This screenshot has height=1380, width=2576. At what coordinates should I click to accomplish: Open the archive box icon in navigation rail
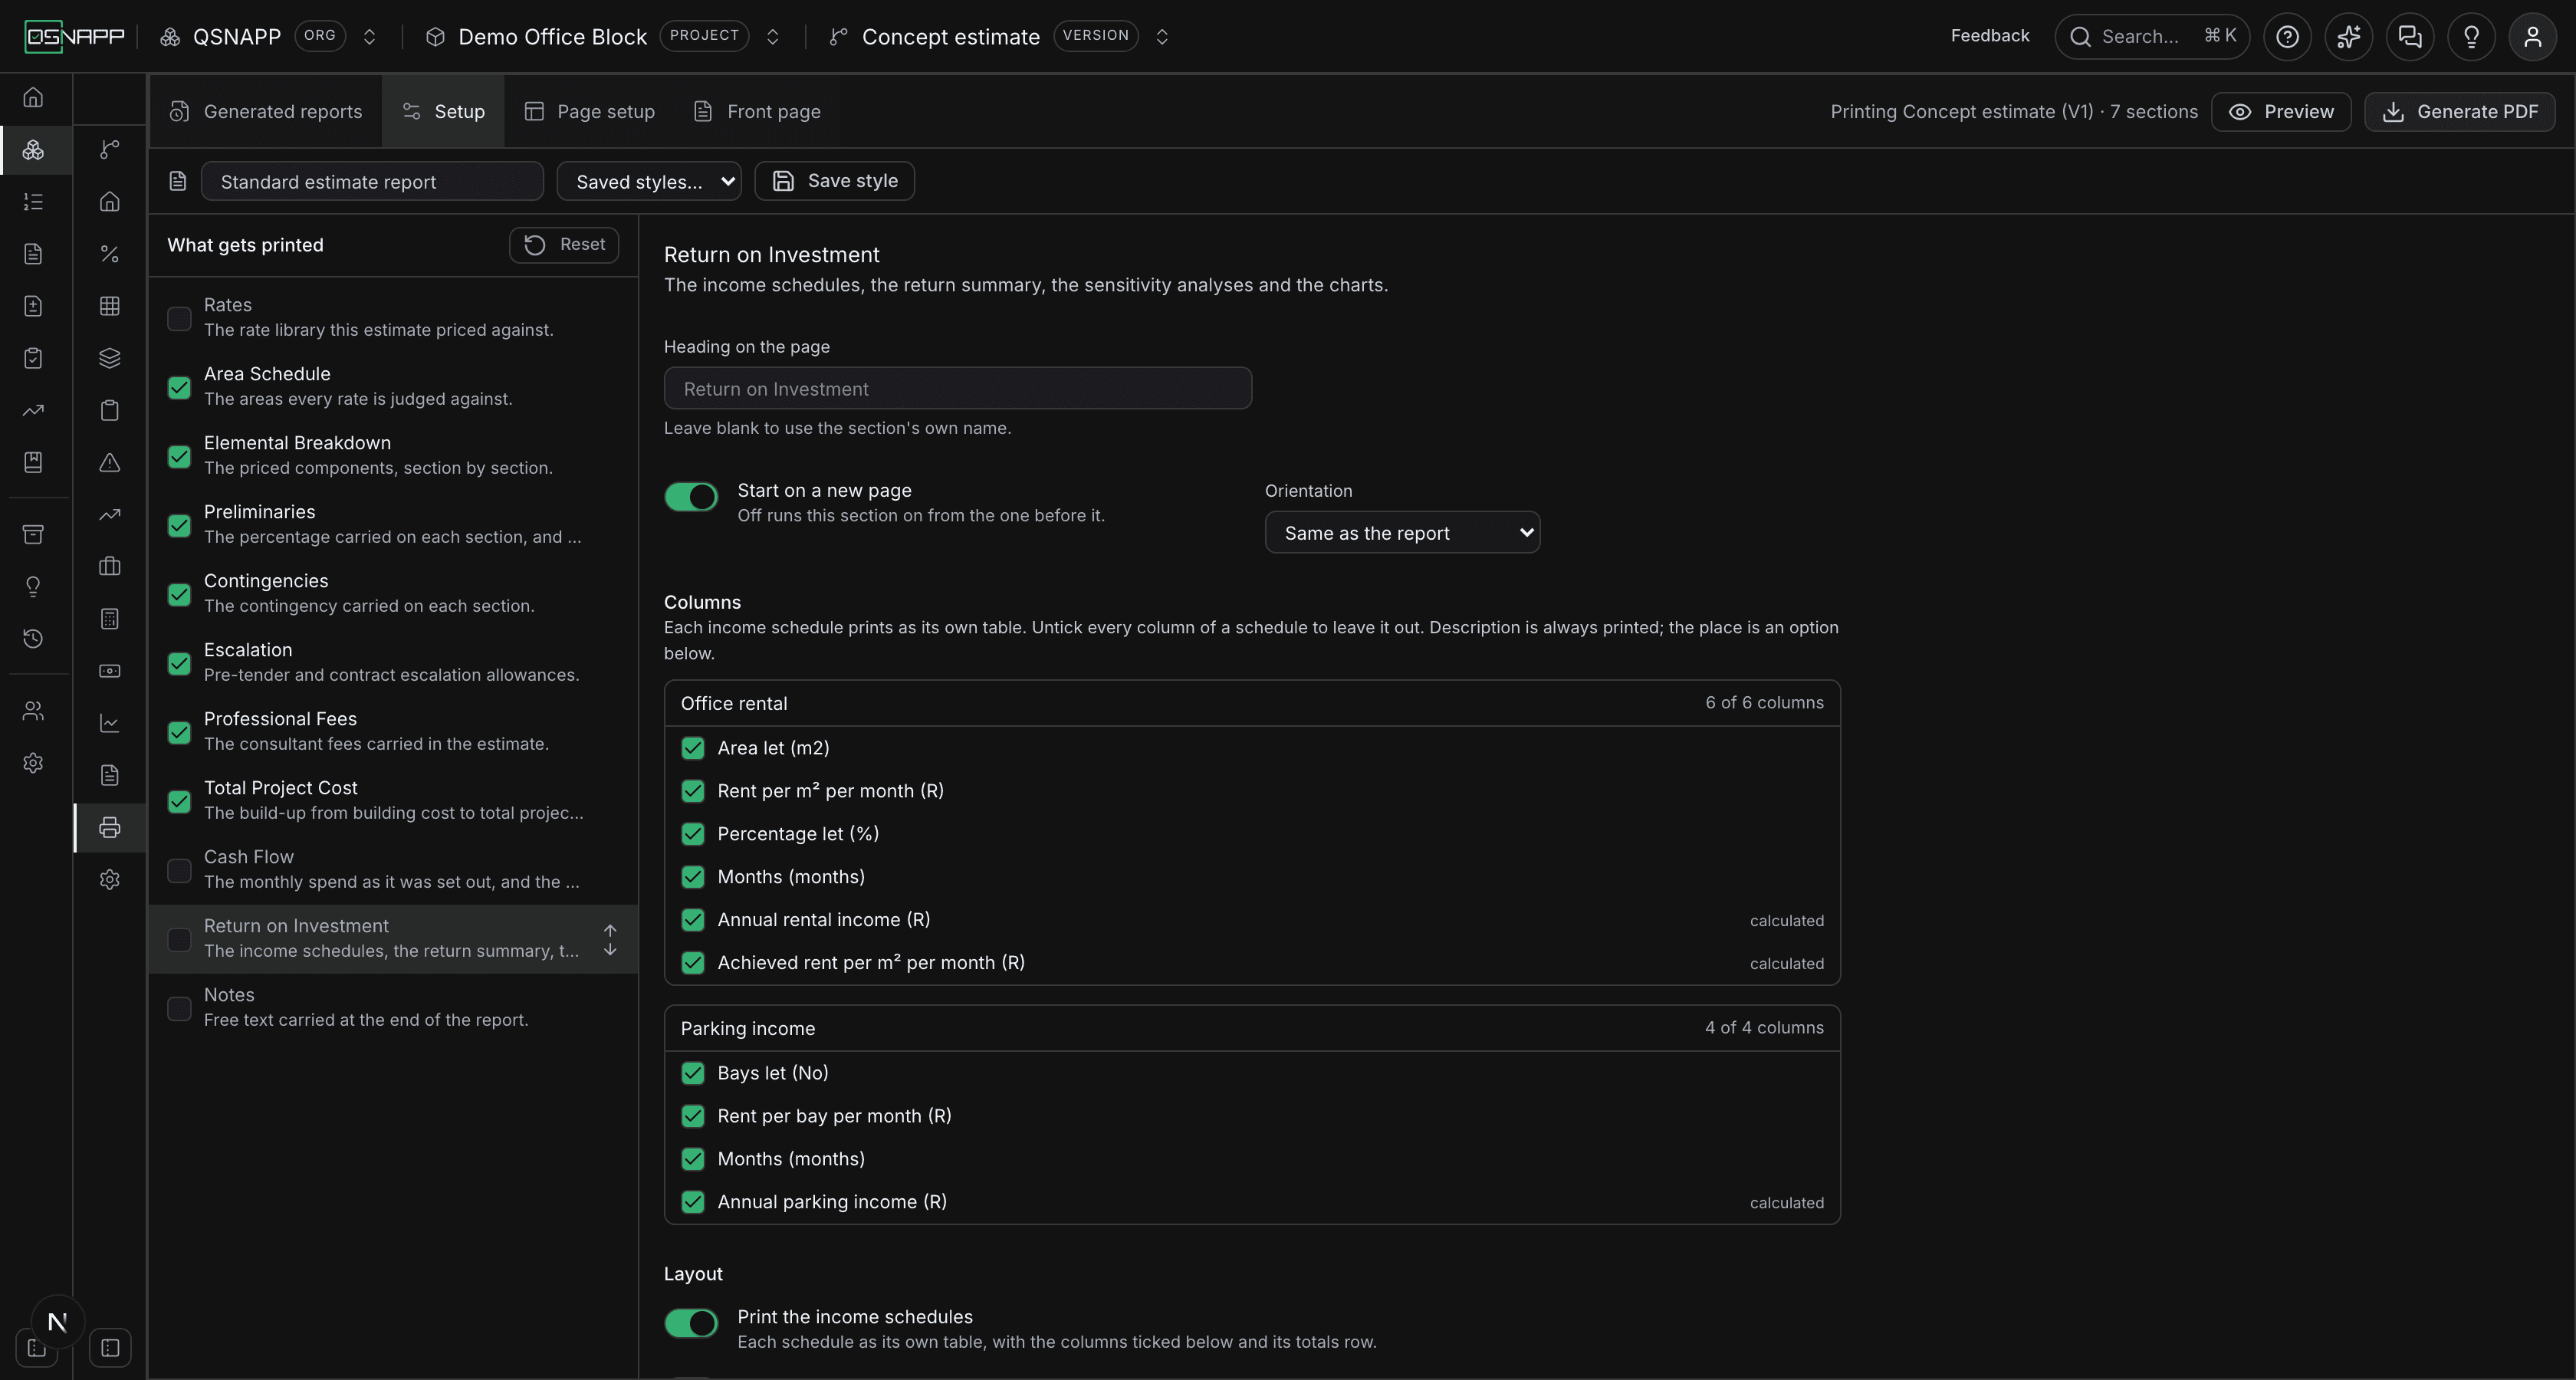[x=33, y=534]
